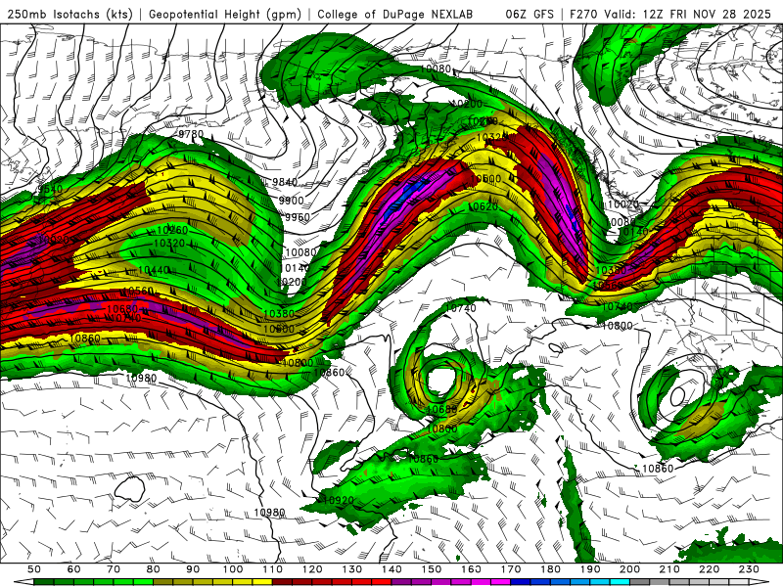Click the '210' color scale label
The width and height of the screenshot is (783, 587).
(x=669, y=569)
